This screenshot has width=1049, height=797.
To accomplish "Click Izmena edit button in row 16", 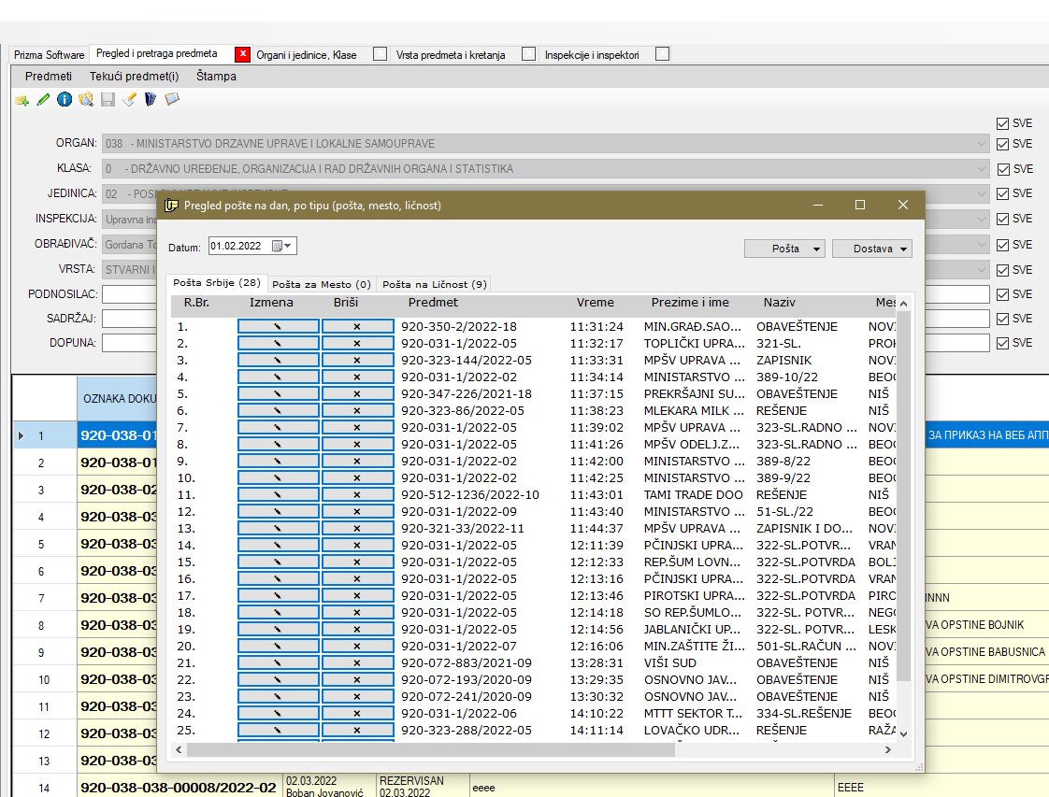I will (278, 579).
